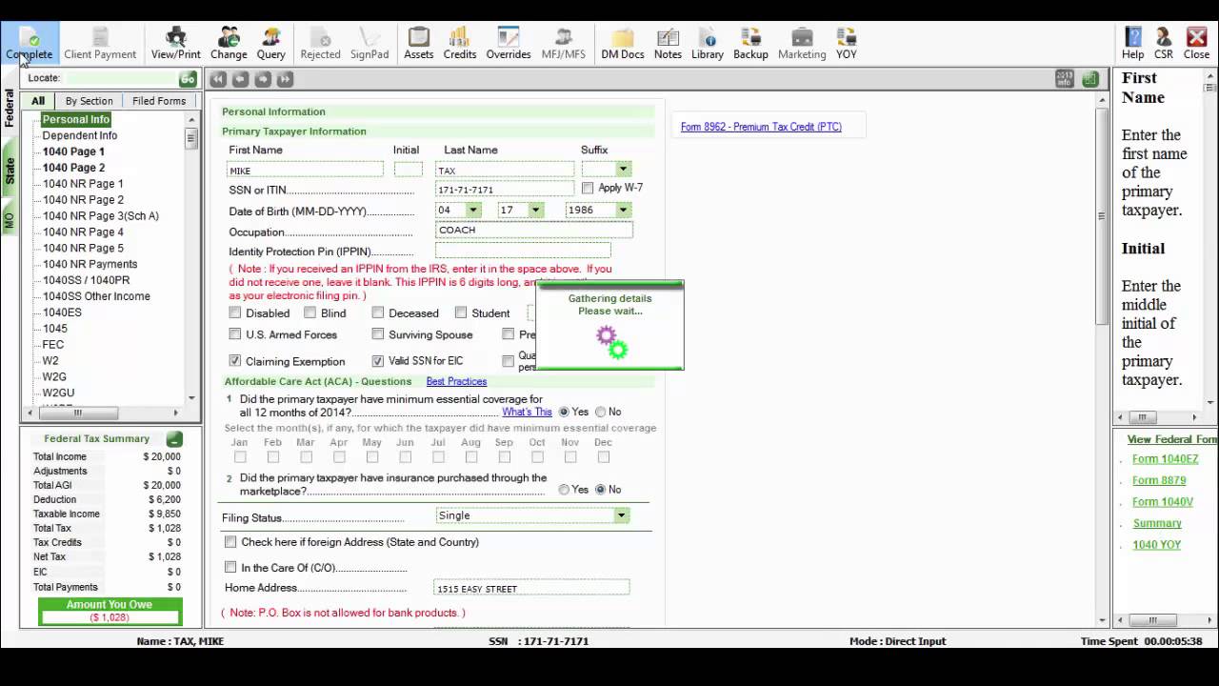The width and height of the screenshot is (1219, 686).
Task: Open Help from the toolbar
Action: coord(1132,44)
